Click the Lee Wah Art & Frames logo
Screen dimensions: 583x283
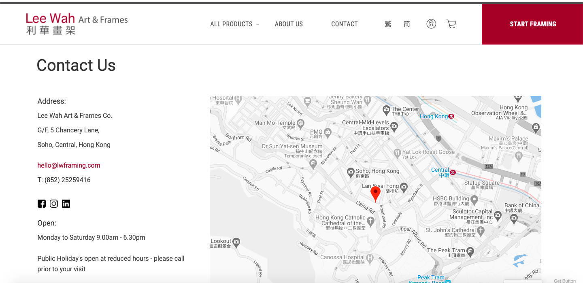pyautogui.click(x=77, y=23)
